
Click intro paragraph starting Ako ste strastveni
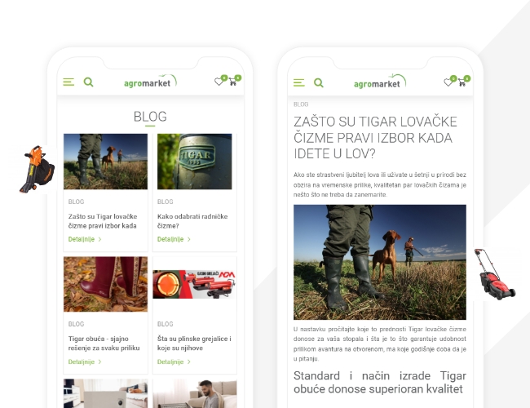click(x=380, y=184)
